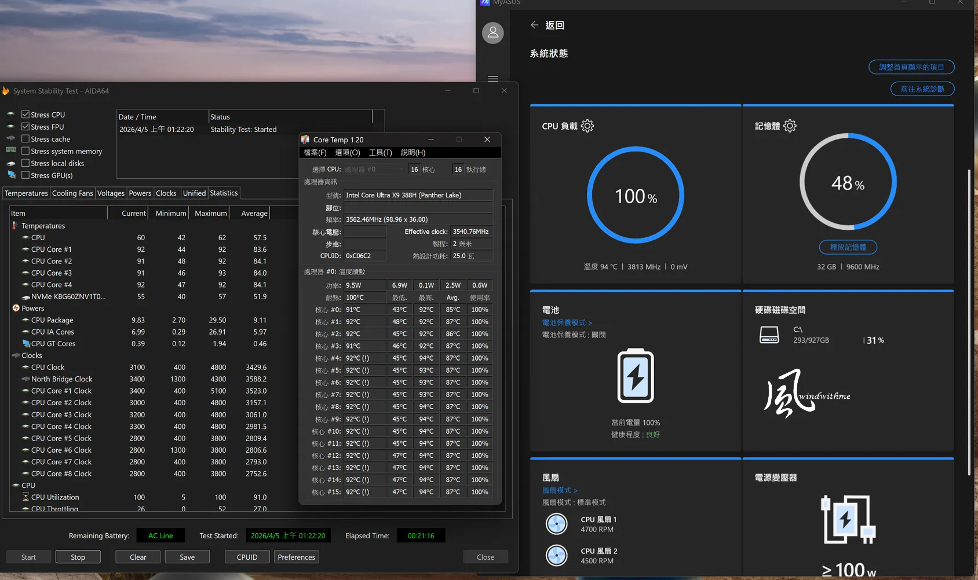Click the North Bridge Clock chip icon
The image size is (978, 580).
[26, 379]
